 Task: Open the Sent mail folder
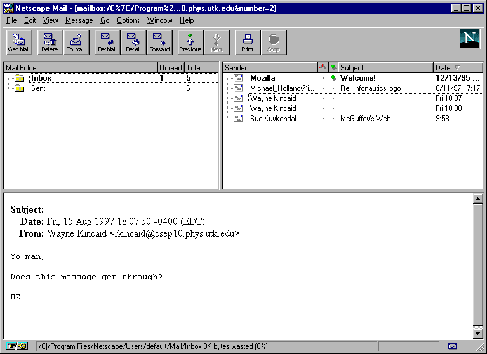click(38, 88)
